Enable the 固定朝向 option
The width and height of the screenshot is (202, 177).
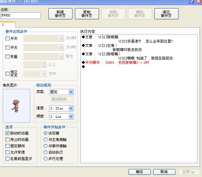(8, 146)
